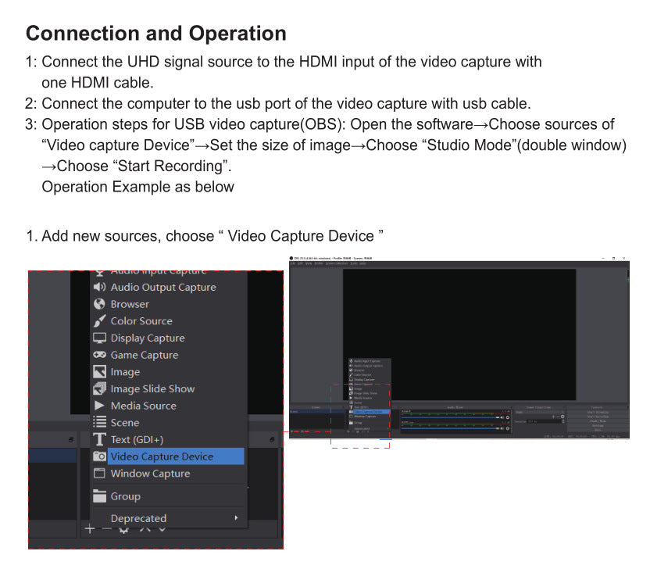Screen dimensions: 650x576
Task: Select the Display Capture monitor icon
Action: [99, 338]
